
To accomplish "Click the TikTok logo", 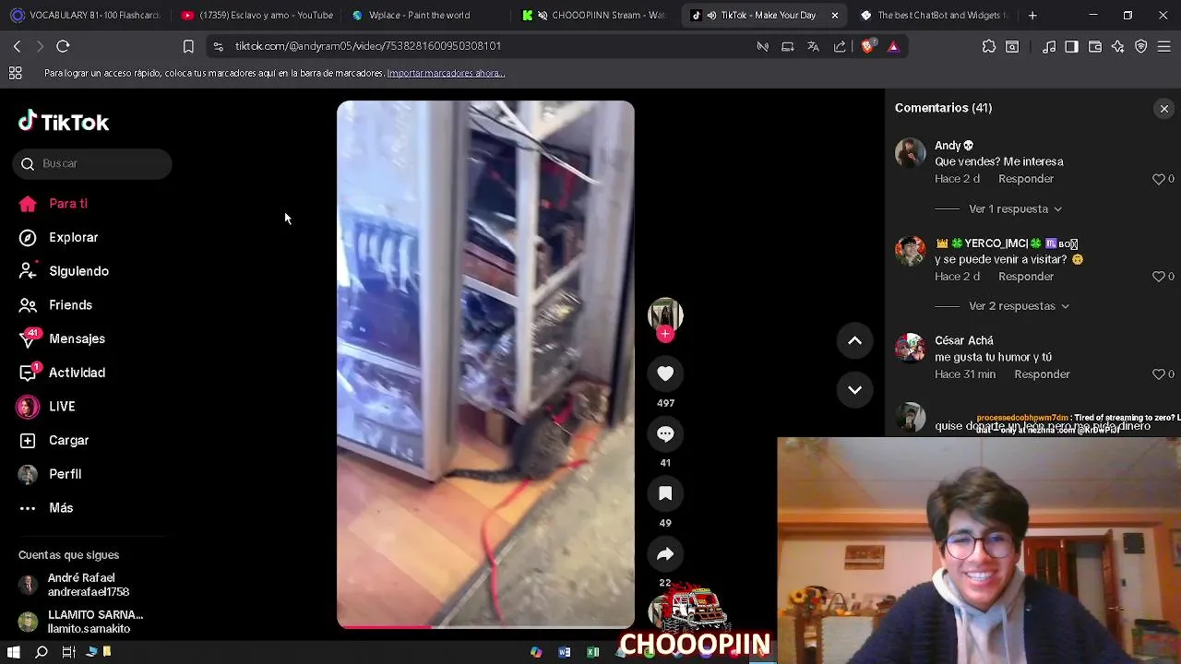I will pos(64,122).
